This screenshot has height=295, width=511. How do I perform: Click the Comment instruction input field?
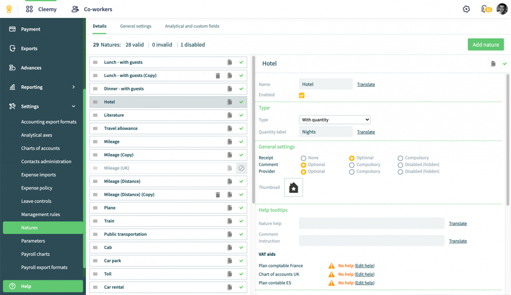[372, 241]
